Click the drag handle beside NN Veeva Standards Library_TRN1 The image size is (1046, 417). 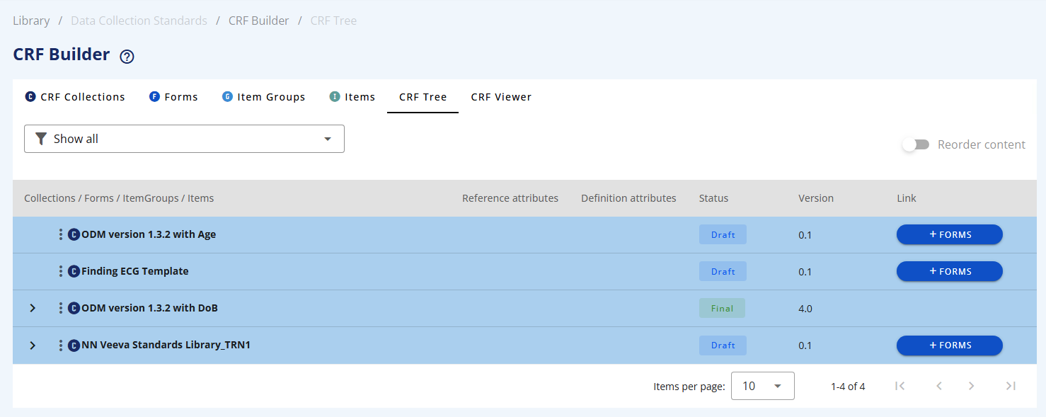[x=61, y=345]
